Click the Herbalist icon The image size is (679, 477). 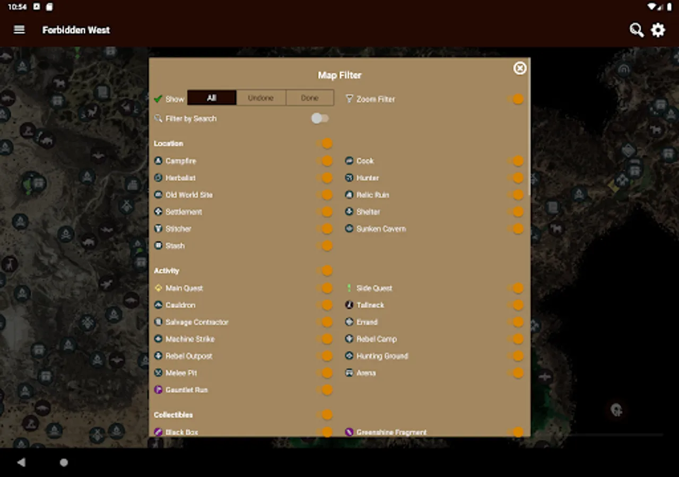(x=158, y=178)
